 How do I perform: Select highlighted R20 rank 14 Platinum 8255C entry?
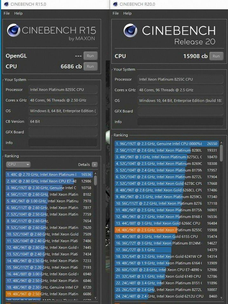pyautogui.click(x=167, y=230)
